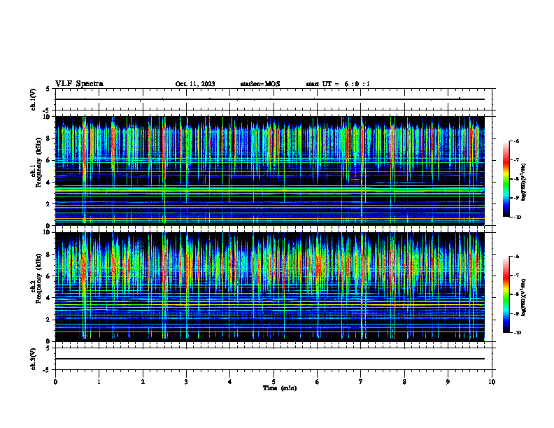Viewport: 554px width, 428px height.
Task: Click inside the ch.1 spectrogram panel
Action: 270,171
